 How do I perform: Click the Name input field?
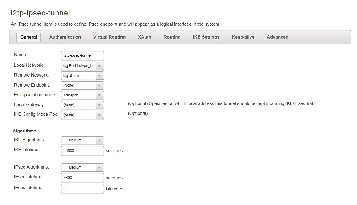(x=82, y=55)
